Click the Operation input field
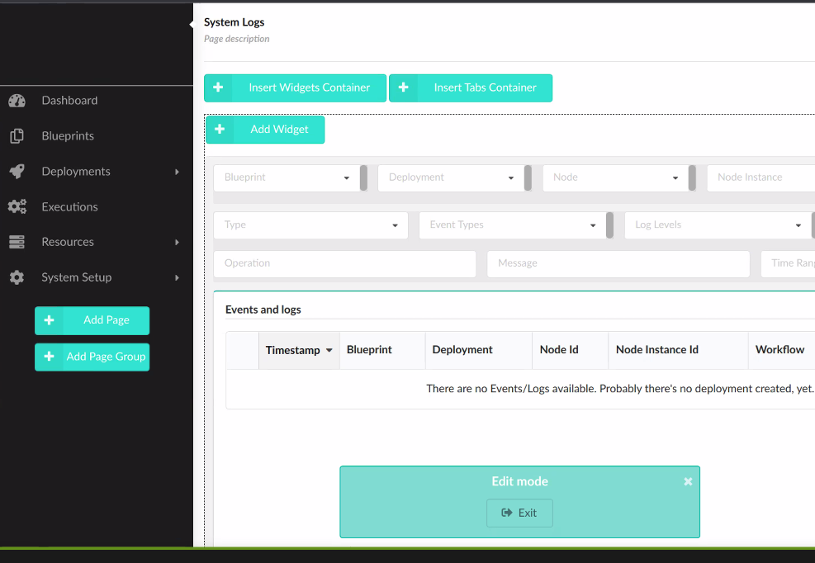The image size is (815, 563). coord(344,263)
